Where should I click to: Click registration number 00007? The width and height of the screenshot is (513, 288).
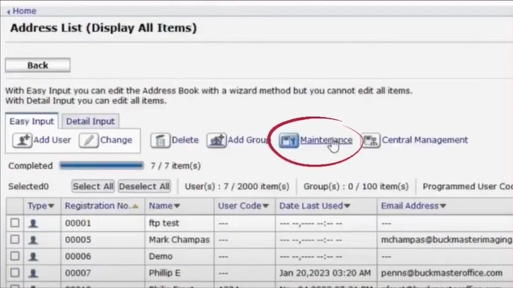pyautogui.click(x=78, y=273)
